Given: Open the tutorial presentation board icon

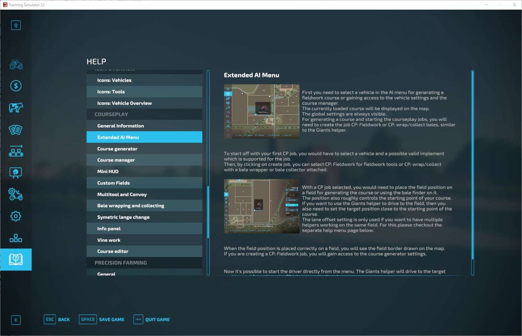Looking at the screenshot, I should 16,173.
